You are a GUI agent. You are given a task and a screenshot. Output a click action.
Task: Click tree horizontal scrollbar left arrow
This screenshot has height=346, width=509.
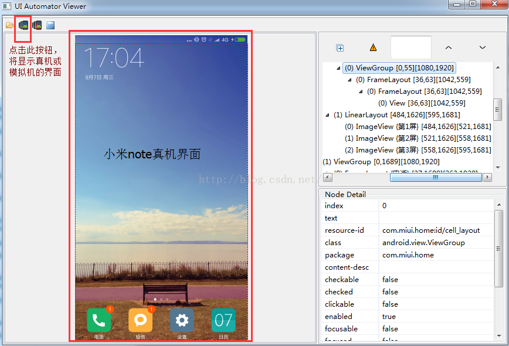pyautogui.click(x=328, y=177)
